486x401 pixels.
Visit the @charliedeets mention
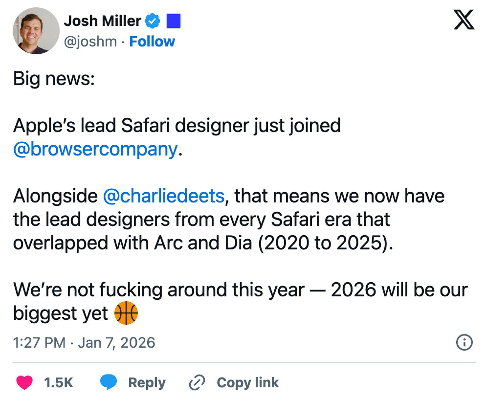[x=164, y=196]
